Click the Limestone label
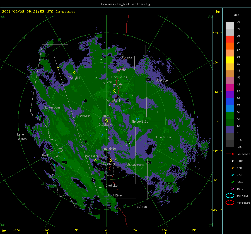The image size is (251, 234). [x=53, y=107]
